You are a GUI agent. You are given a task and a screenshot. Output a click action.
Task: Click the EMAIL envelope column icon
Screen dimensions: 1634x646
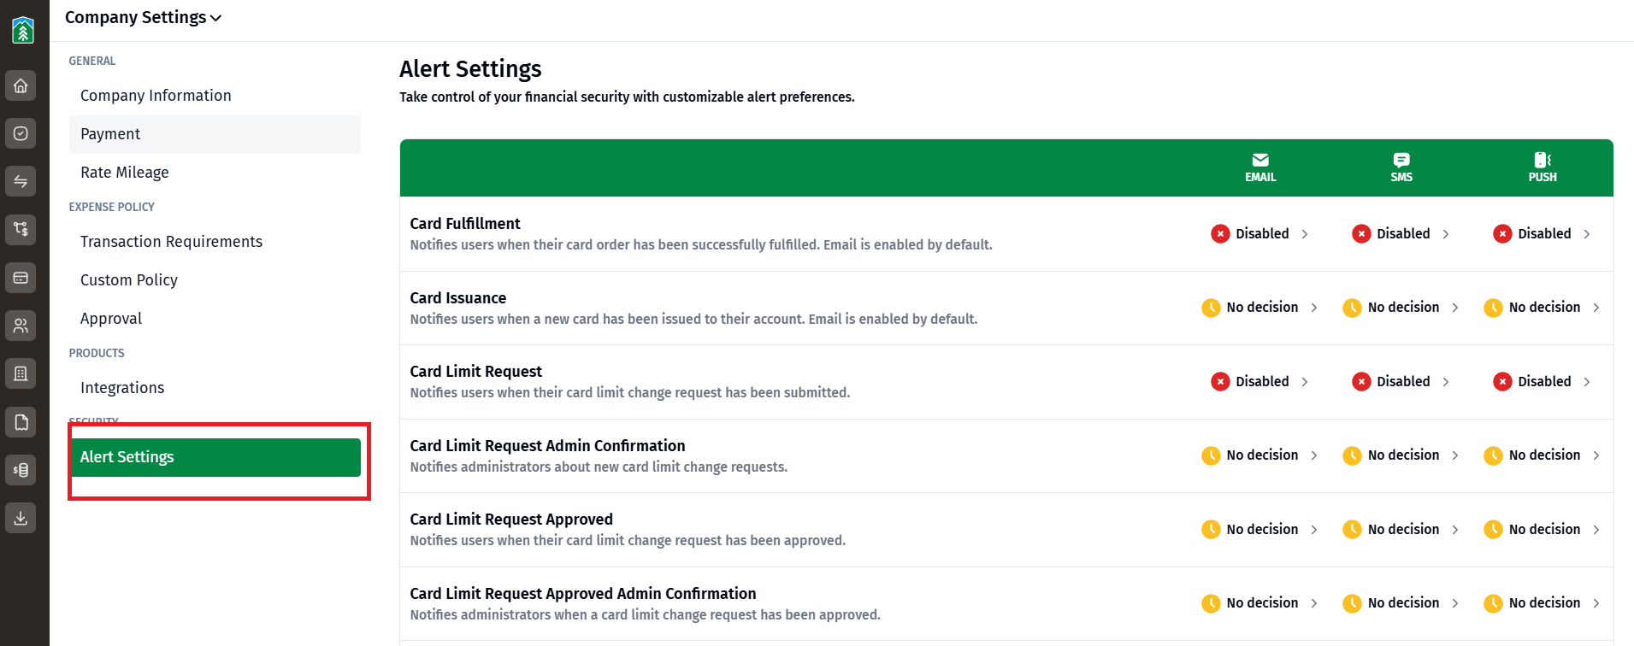tap(1260, 160)
